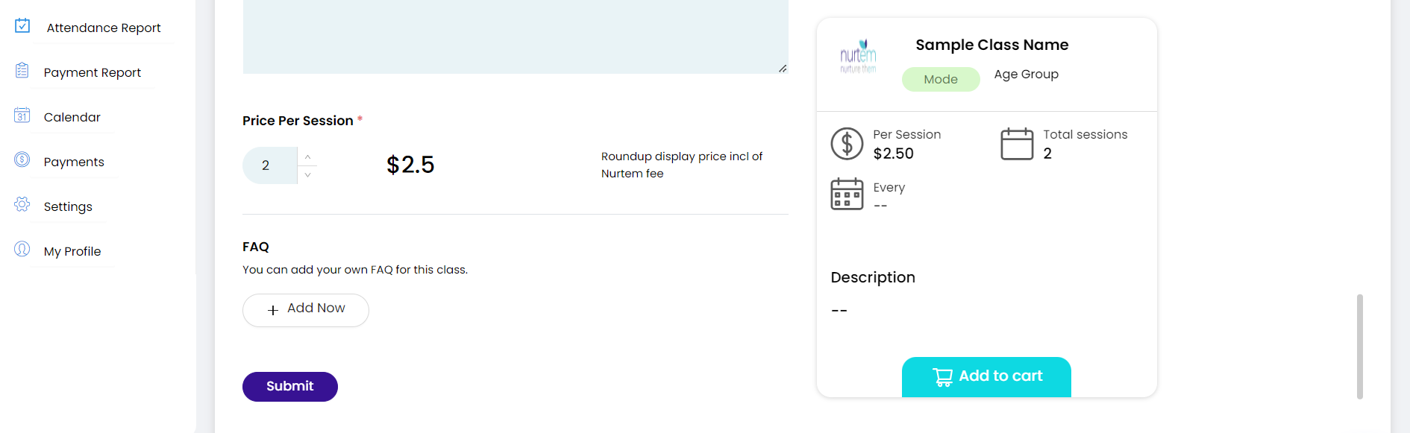1410x433 pixels.
Task: Click the Nurtem logo thumbnail
Action: coord(858,56)
